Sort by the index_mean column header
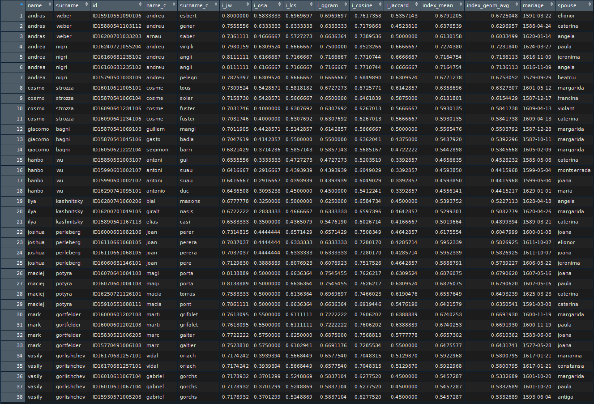Image resolution: width=594 pixels, height=404 pixels. click(442, 5)
